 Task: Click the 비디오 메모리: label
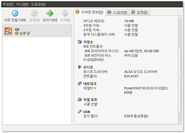94,21
